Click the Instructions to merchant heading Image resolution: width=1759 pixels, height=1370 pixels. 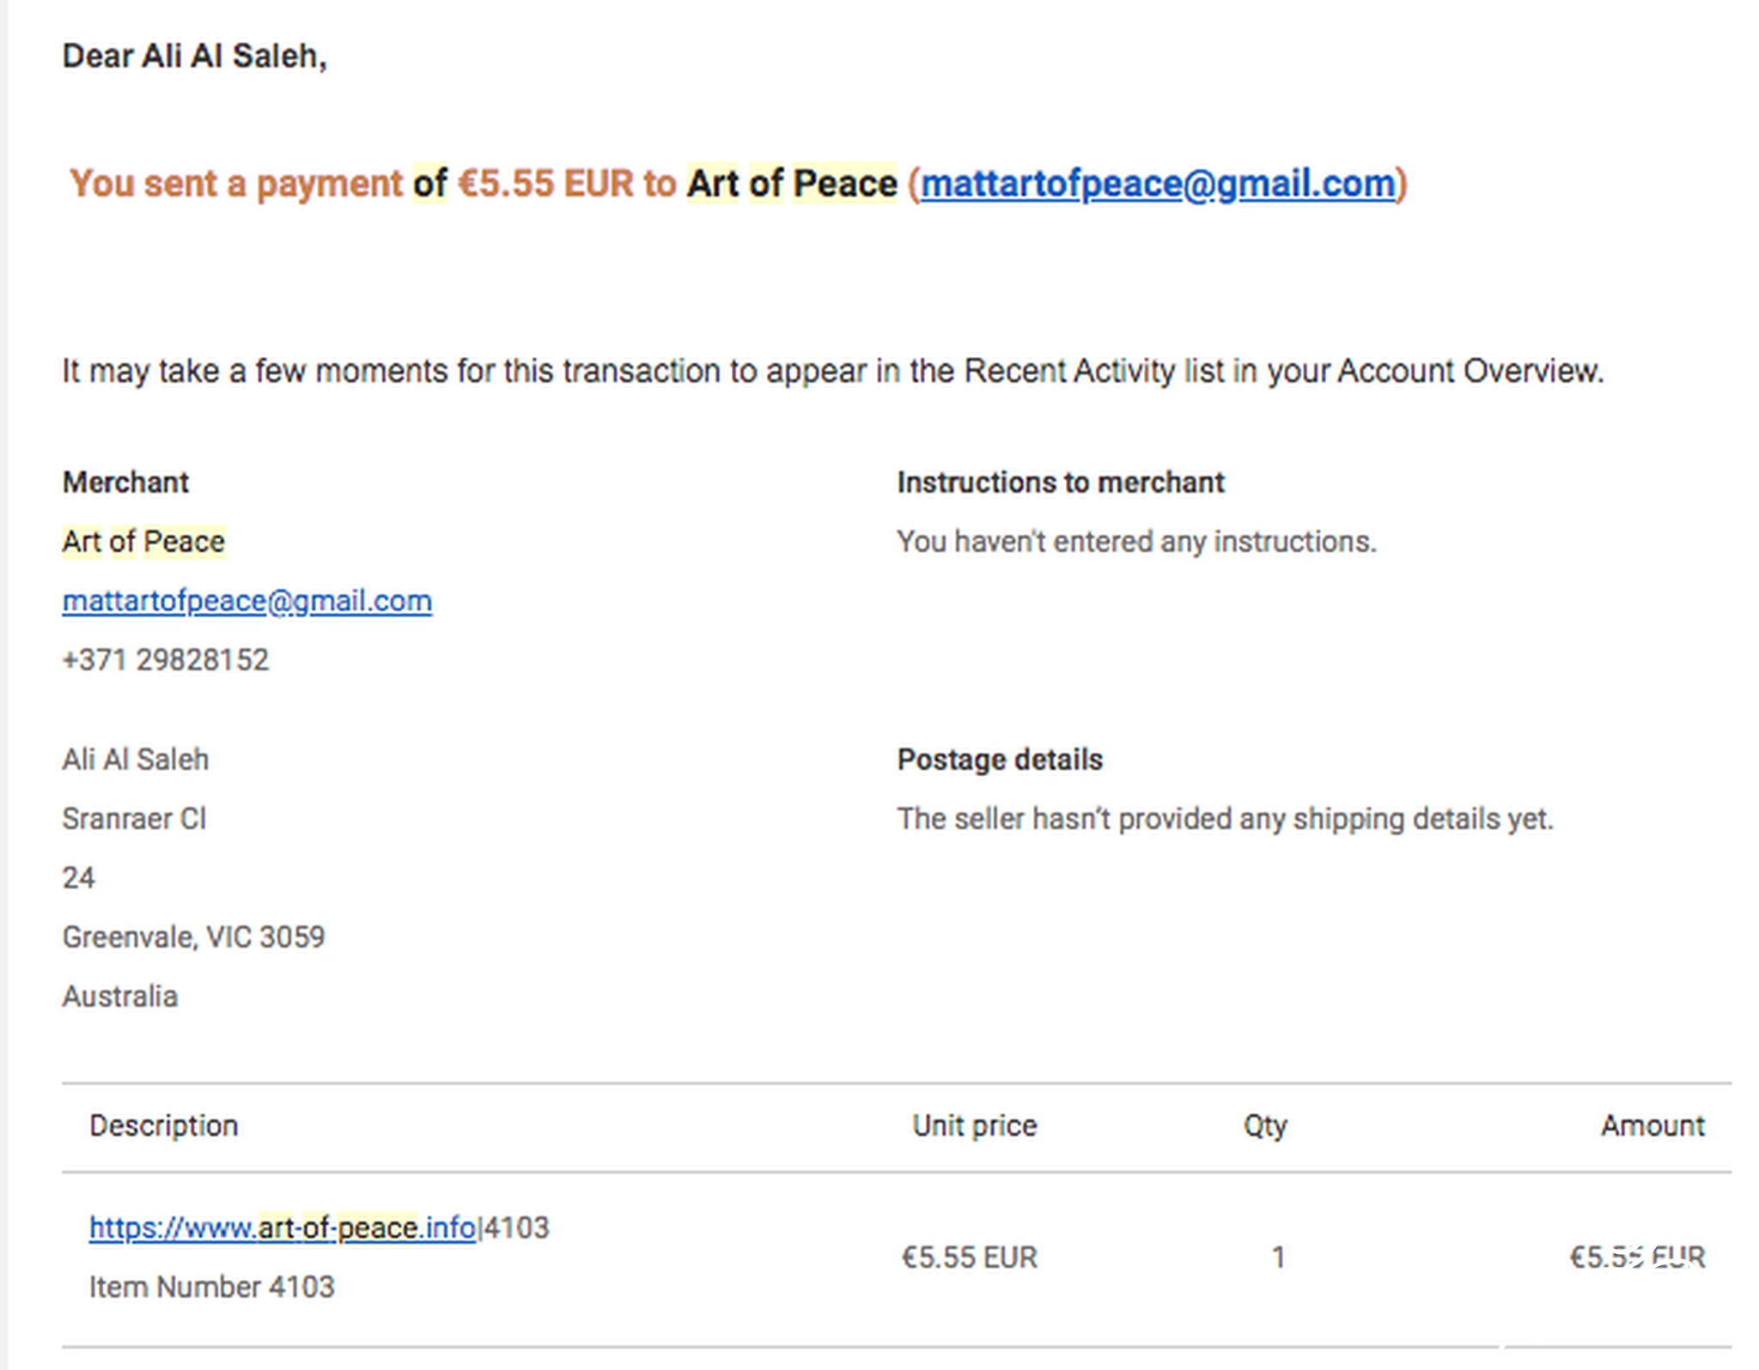1061,482
